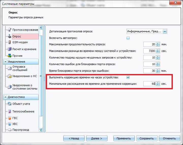Image resolution: width=183 pixels, height=145 pixels.
Task: Click sidebar scrollbar down arrow
Action: click(41, 130)
